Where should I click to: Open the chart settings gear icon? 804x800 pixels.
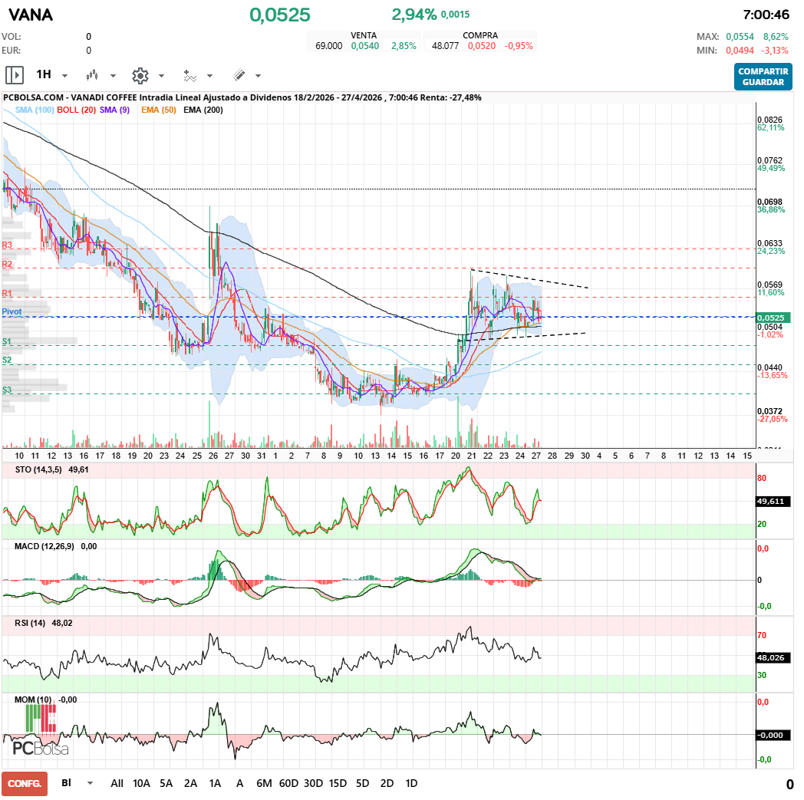click(140, 75)
